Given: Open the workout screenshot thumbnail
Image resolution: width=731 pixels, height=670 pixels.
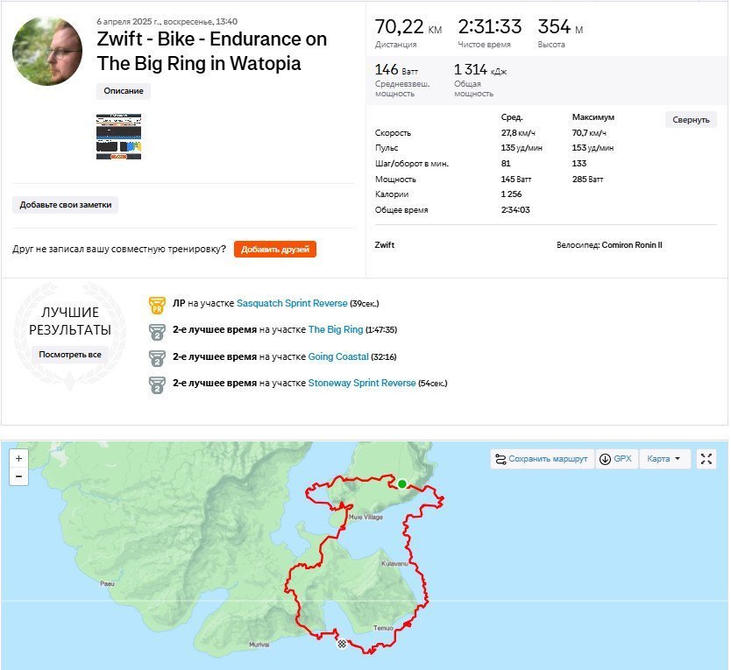Looking at the screenshot, I should (x=119, y=137).
